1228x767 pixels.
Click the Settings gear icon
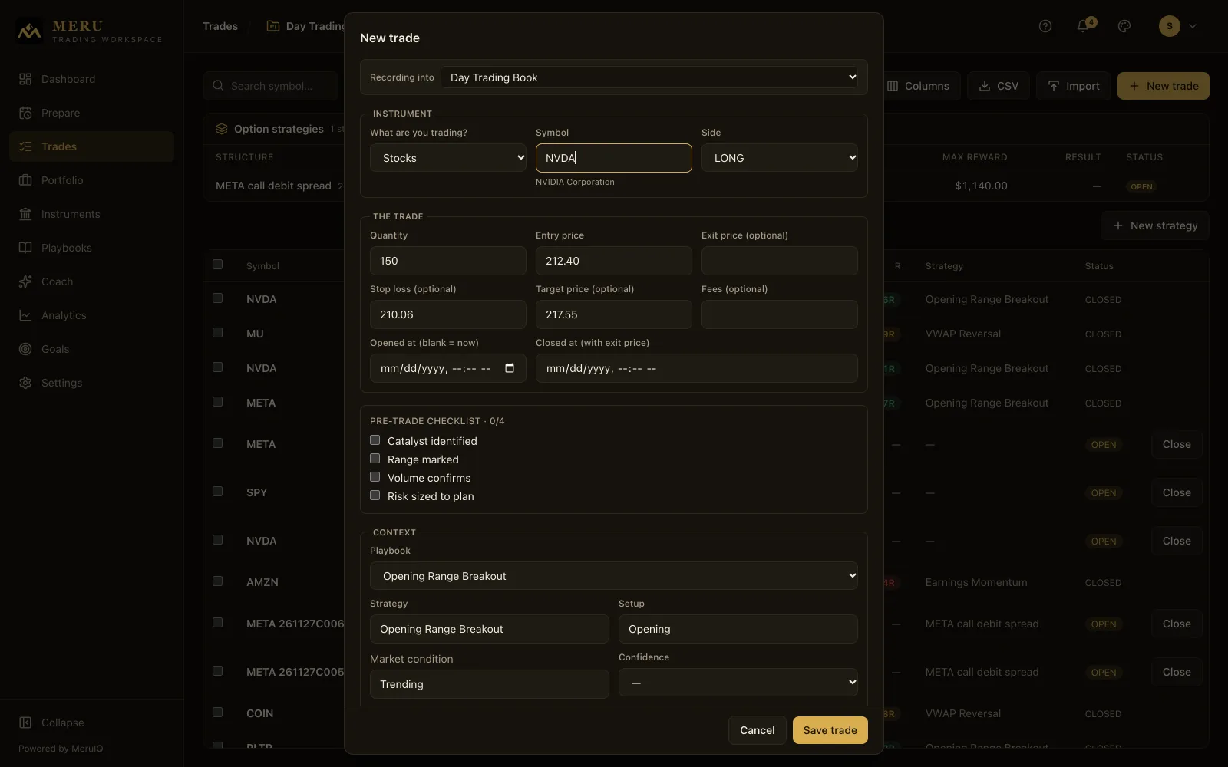(25, 383)
